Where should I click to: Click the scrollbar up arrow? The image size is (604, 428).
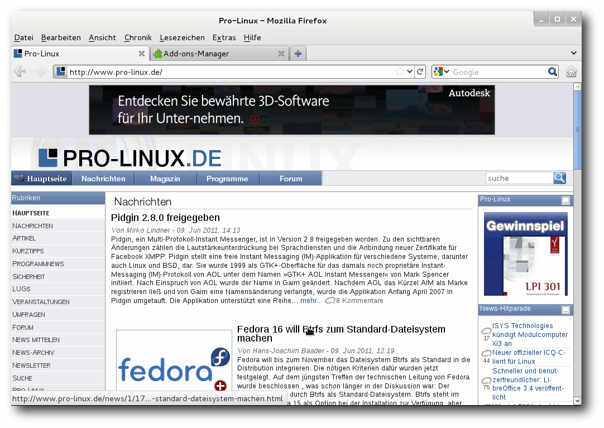(x=577, y=86)
